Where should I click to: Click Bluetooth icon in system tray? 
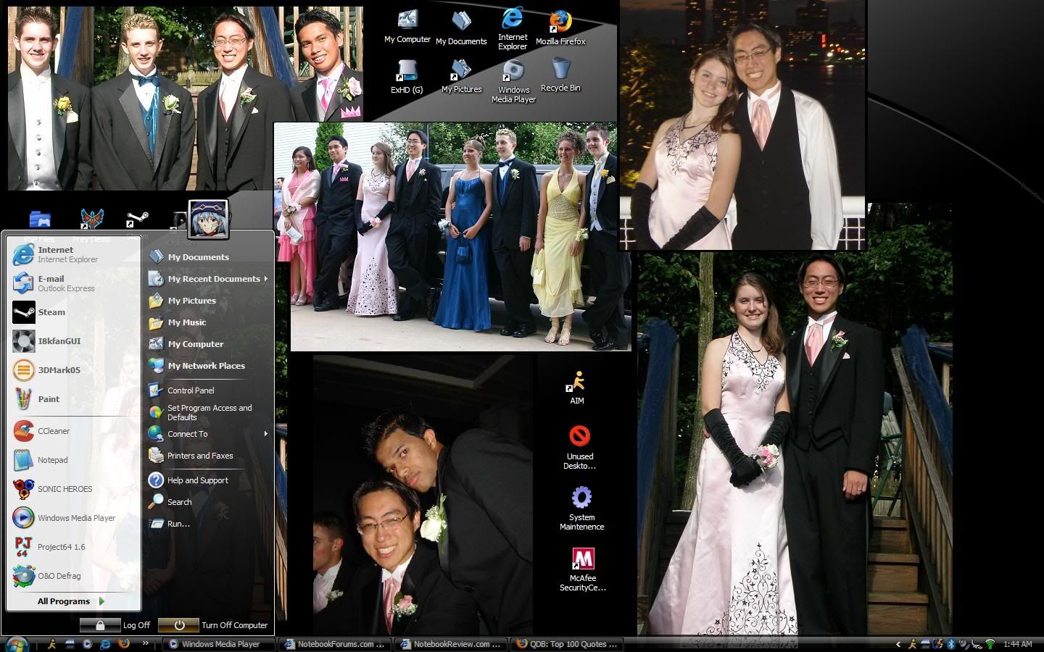[950, 644]
